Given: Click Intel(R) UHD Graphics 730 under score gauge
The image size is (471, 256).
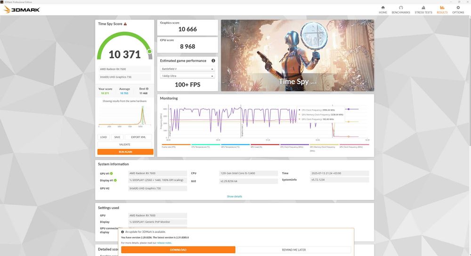Looking at the screenshot, I should coord(125,77).
